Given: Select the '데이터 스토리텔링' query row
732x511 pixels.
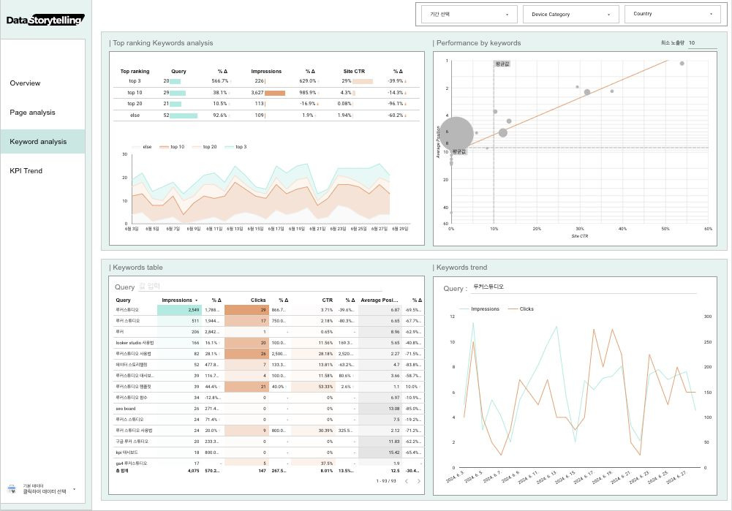Looking at the screenshot, I should click(x=268, y=365).
